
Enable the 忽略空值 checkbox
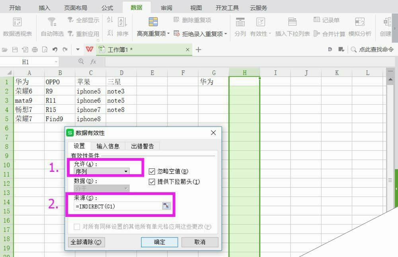coord(152,171)
